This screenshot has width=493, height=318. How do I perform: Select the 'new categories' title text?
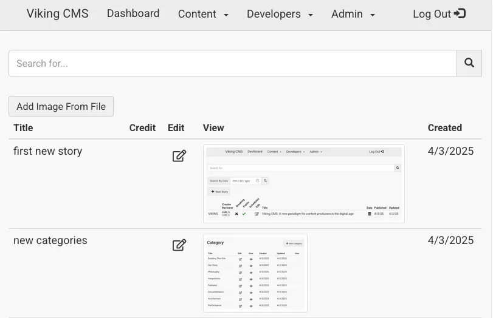point(50,240)
